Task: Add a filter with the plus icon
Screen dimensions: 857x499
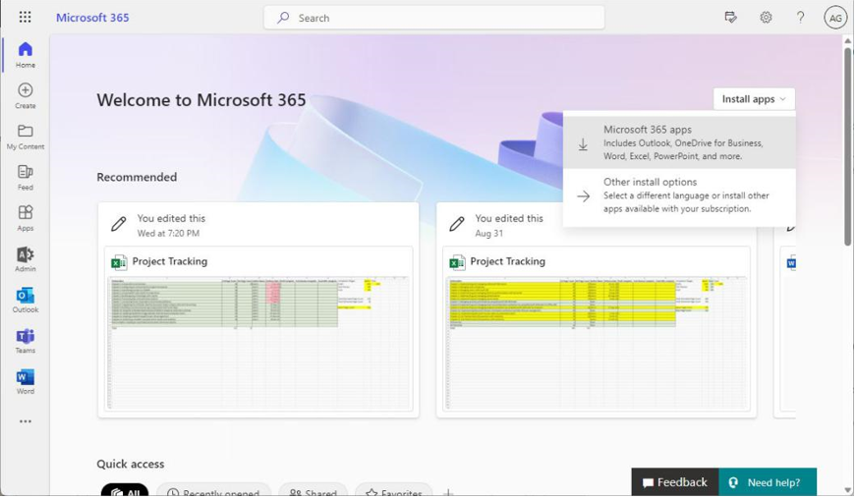Action: tap(448, 493)
